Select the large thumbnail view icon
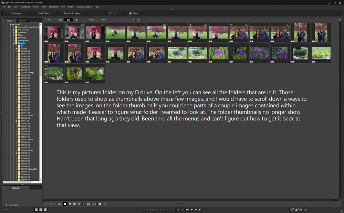The width and height of the screenshot is (344, 213). pyautogui.click(x=65, y=204)
